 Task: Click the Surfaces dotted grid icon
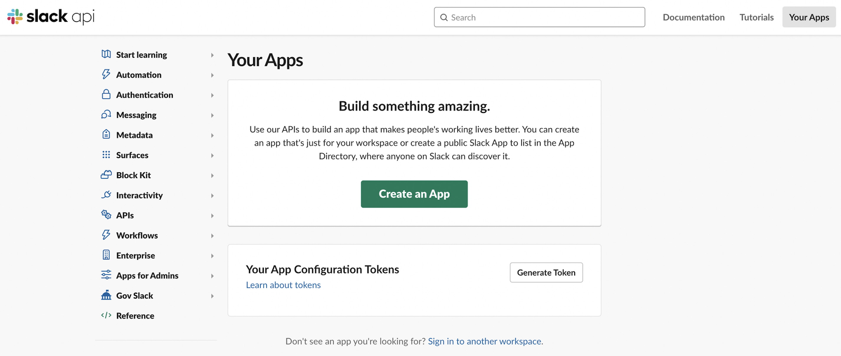[x=106, y=155]
